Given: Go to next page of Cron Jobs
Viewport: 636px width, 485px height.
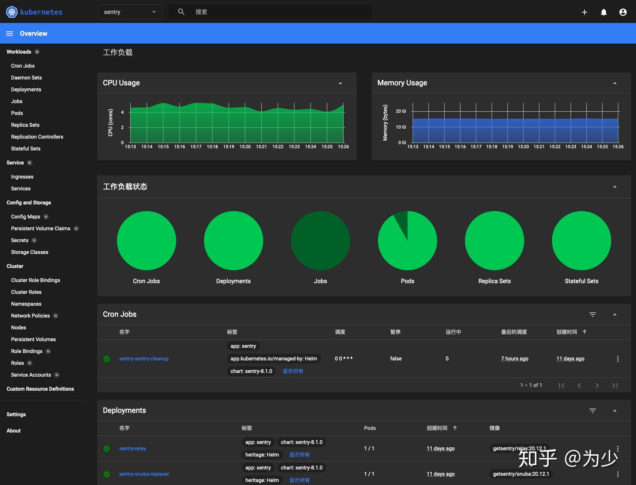Looking at the screenshot, I should [597, 386].
